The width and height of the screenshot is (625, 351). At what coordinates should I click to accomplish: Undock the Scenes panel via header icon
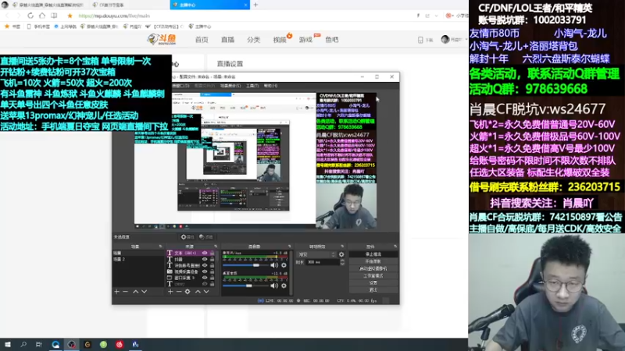click(161, 246)
